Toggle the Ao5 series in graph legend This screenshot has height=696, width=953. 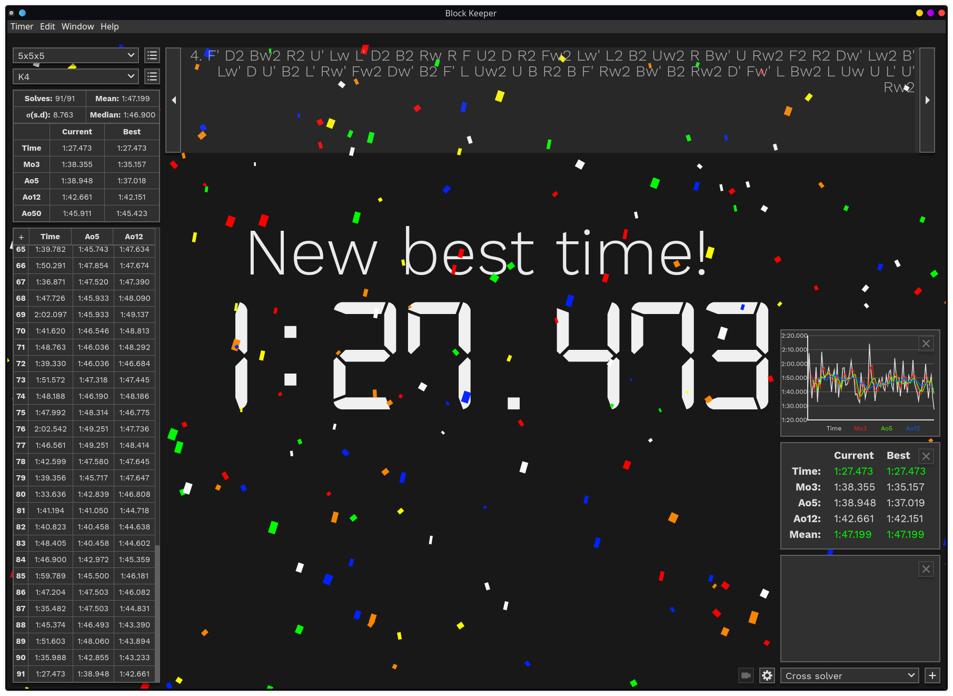887,428
